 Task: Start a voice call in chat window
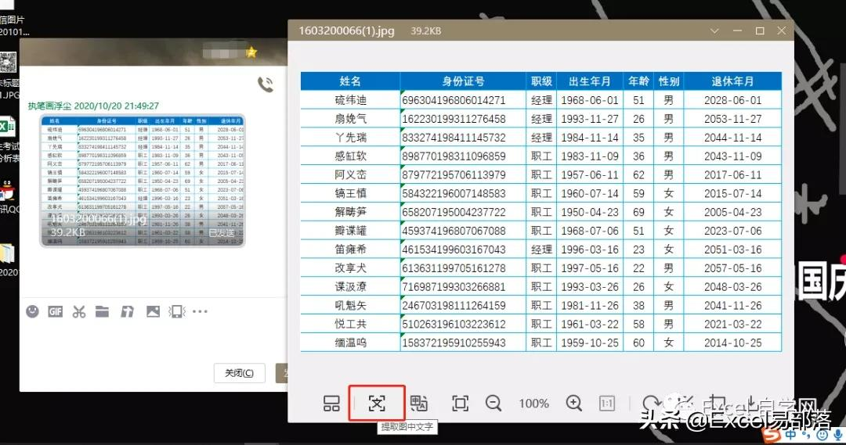tap(266, 84)
